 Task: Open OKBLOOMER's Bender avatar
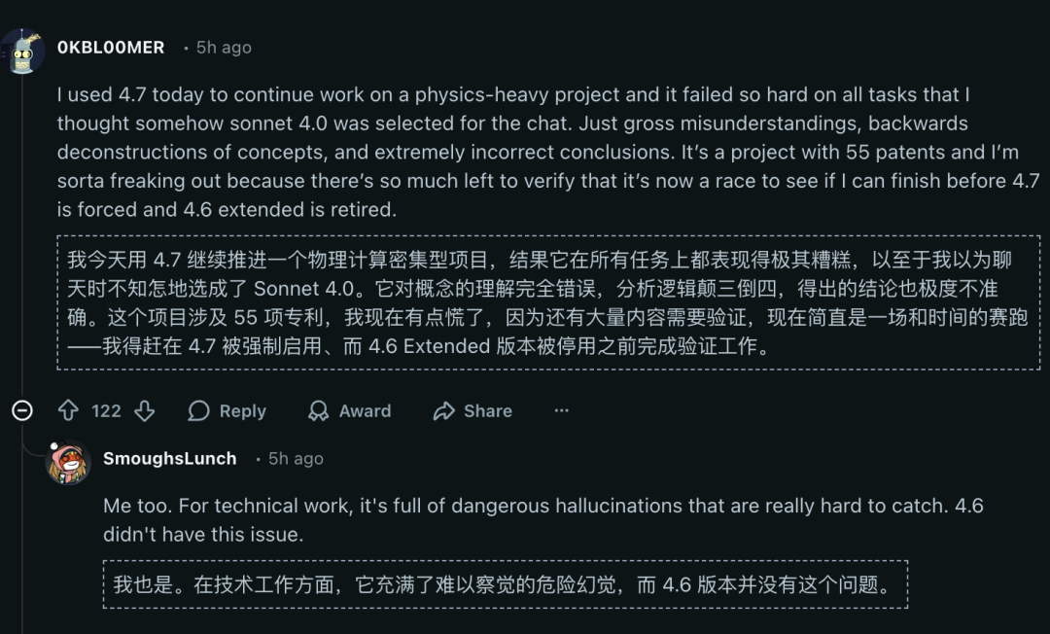pyautogui.click(x=22, y=51)
